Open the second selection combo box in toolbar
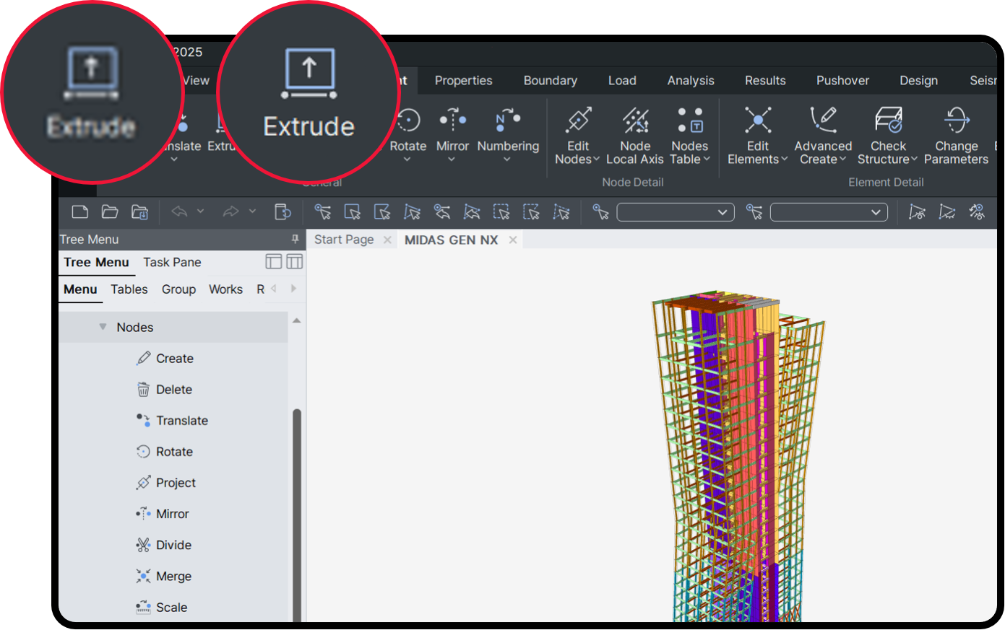 click(x=829, y=212)
